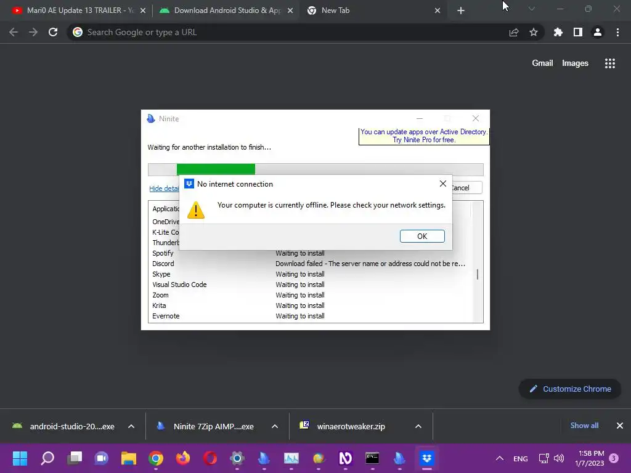Show hidden system tray icons
The height and width of the screenshot is (473, 631).
(500, 458)
